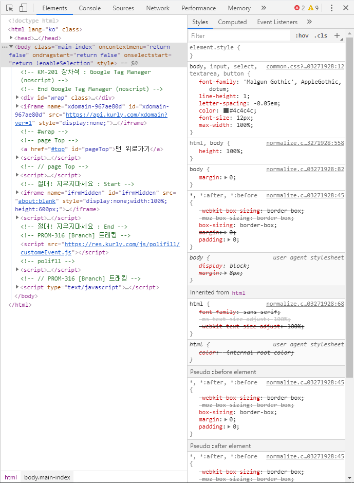
Task: Select html in the breadcrumb bar
Action: (11, 477)
